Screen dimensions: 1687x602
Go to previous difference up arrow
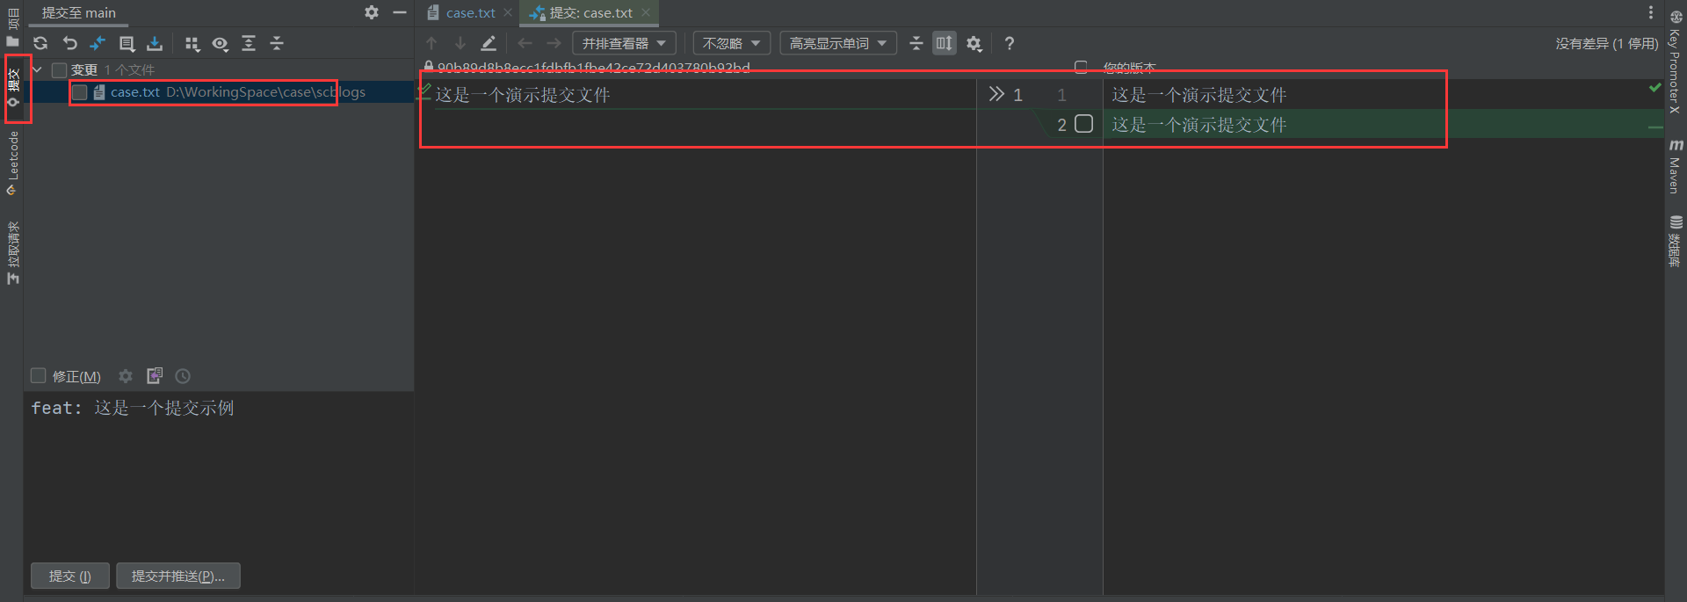pyautogui.click(x=431, y=43)
